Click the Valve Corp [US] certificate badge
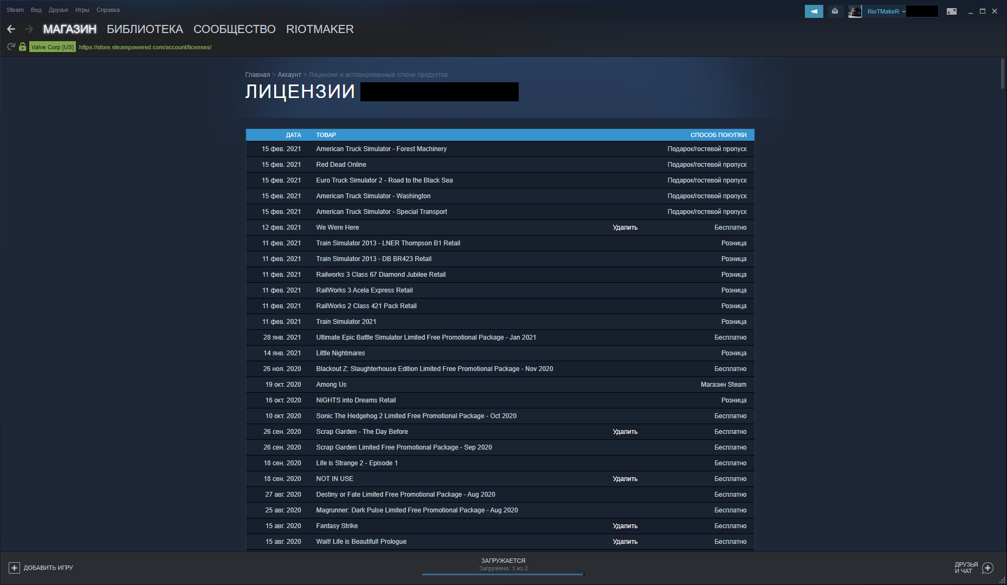 (x=53, y=47)
